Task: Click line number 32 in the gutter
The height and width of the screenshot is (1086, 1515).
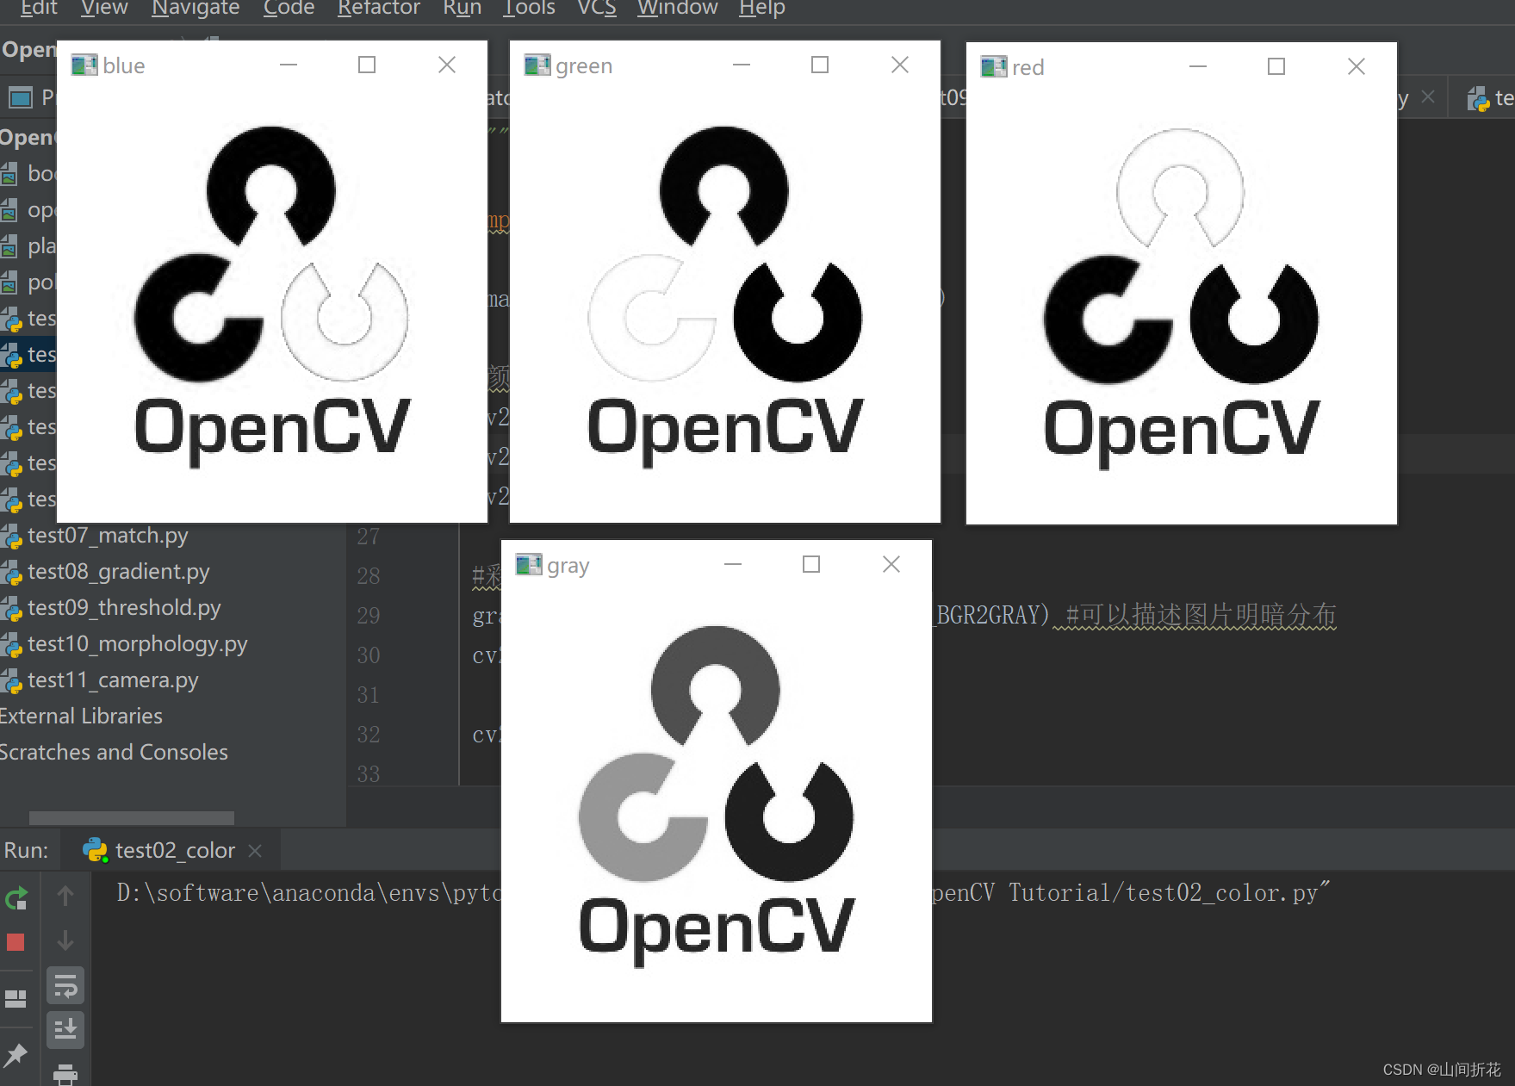Action: pos(369,734)
